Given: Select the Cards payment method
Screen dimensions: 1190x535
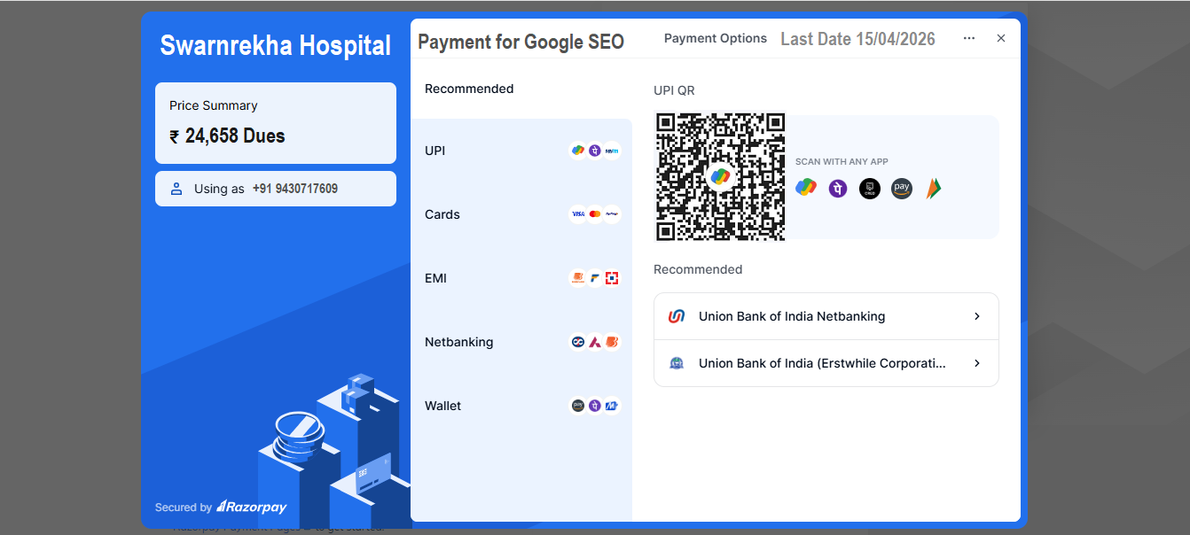Looking at the screenshot, I should 442,214.
